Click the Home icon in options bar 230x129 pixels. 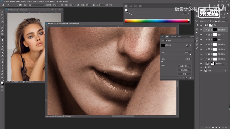(x=3, y=5)
